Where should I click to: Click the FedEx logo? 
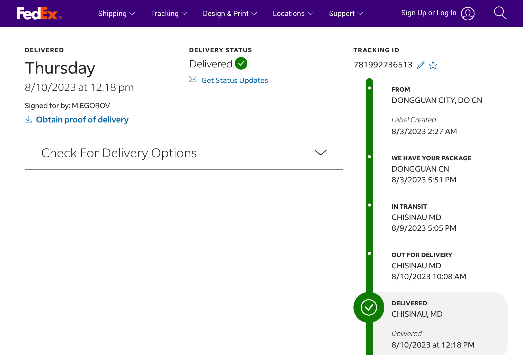tap(39, 13)
